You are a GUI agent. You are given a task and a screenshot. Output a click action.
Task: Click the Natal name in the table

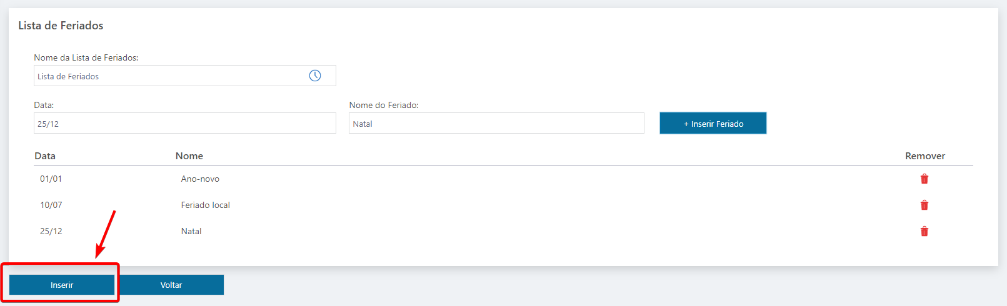coord(191,231)
